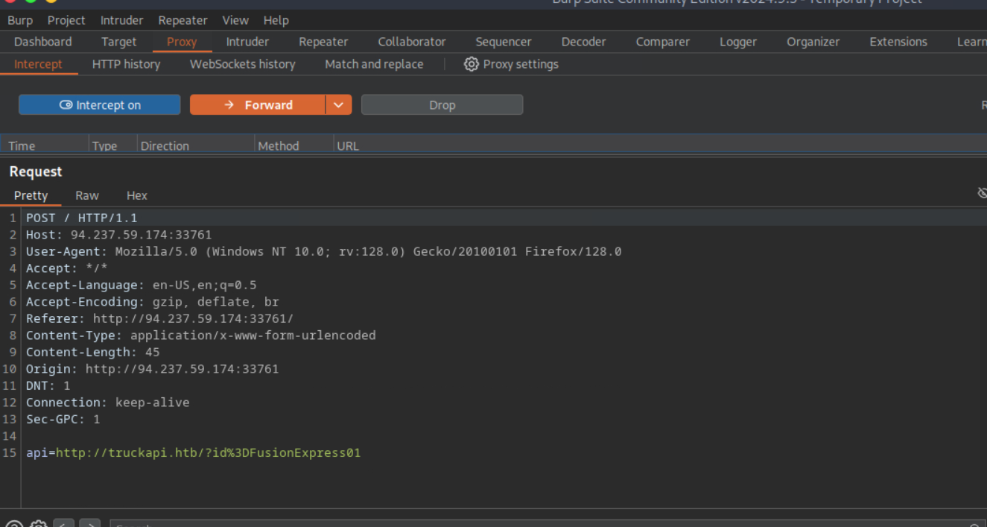Switch to the Decoder tool tab
This screenshot has width=987, height=527.
point(583,42)
